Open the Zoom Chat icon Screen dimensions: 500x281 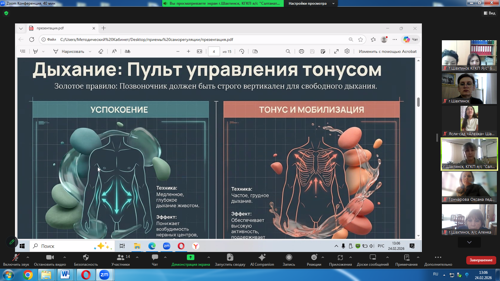[155, 260]
